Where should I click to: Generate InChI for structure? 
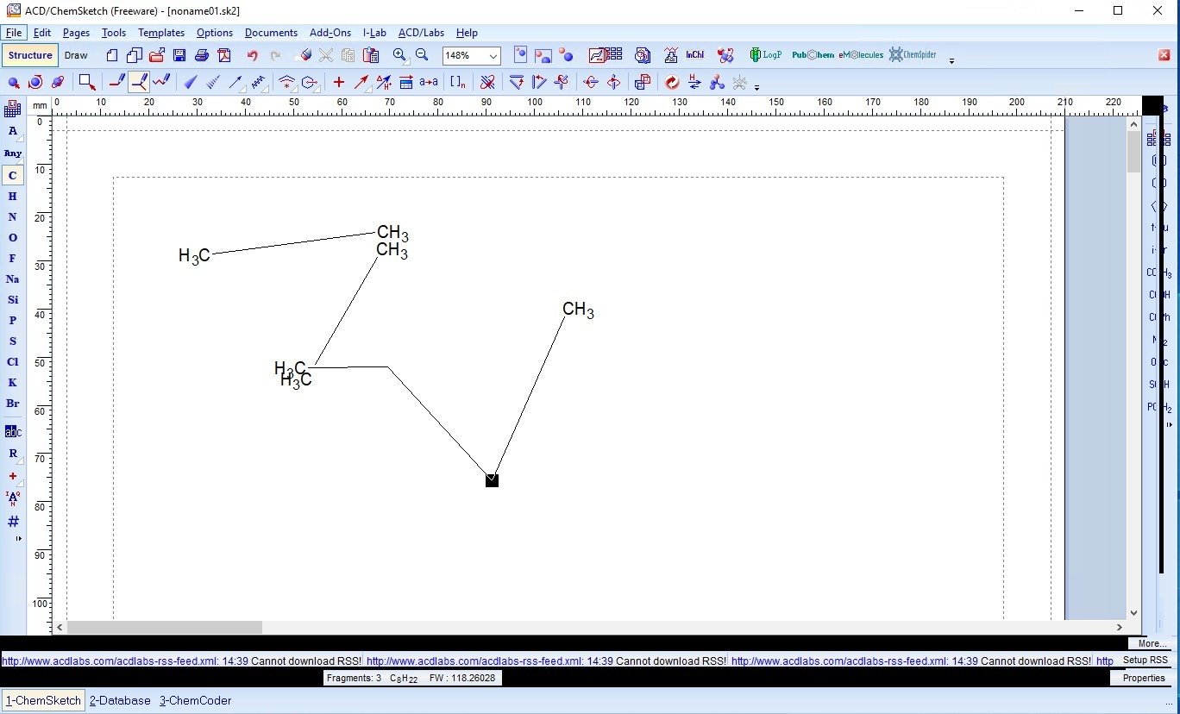(x=695, y=55)
